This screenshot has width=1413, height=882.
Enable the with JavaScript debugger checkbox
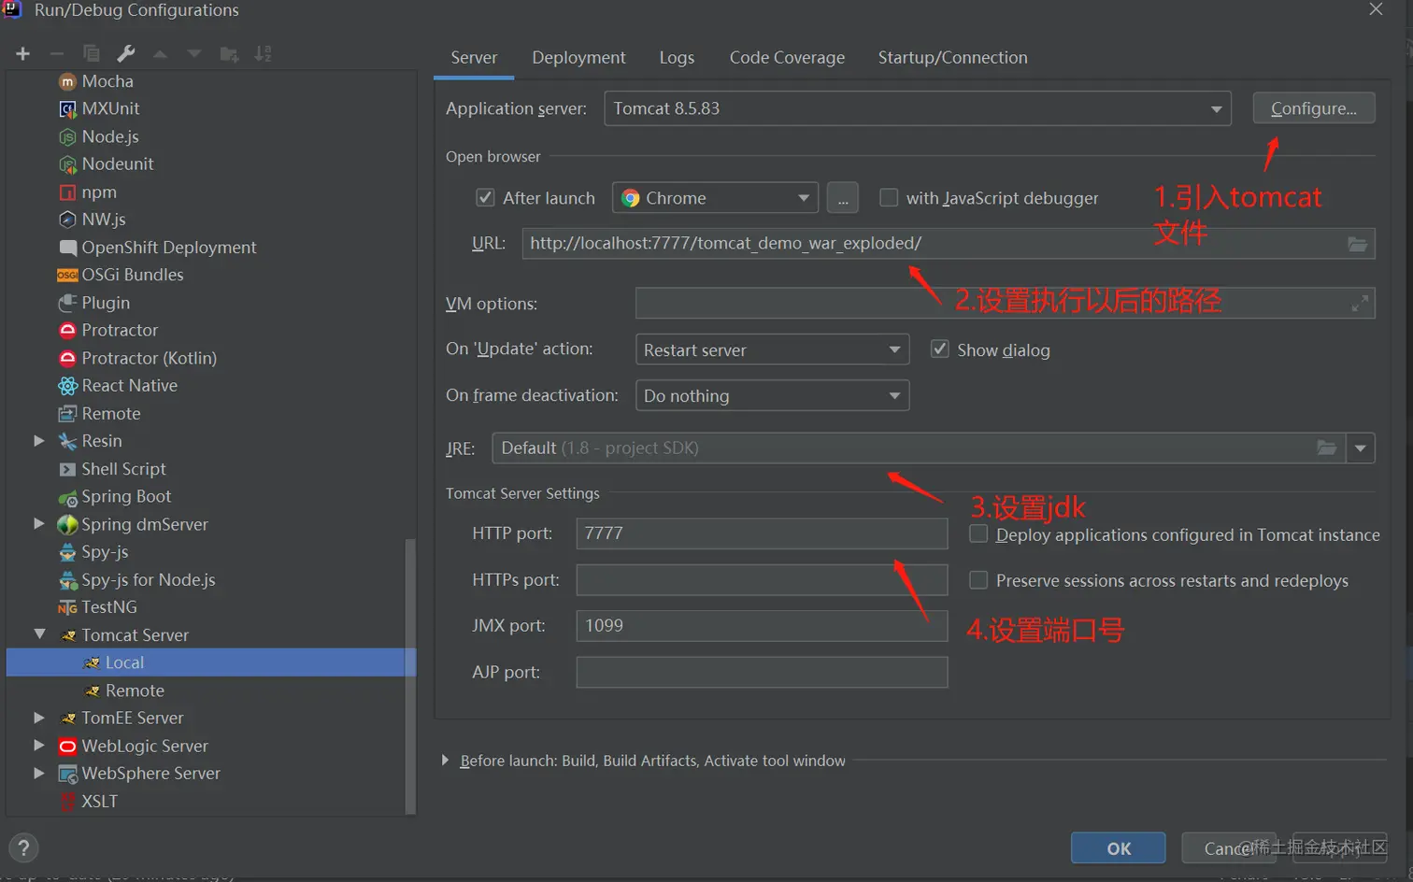point(889,198)
